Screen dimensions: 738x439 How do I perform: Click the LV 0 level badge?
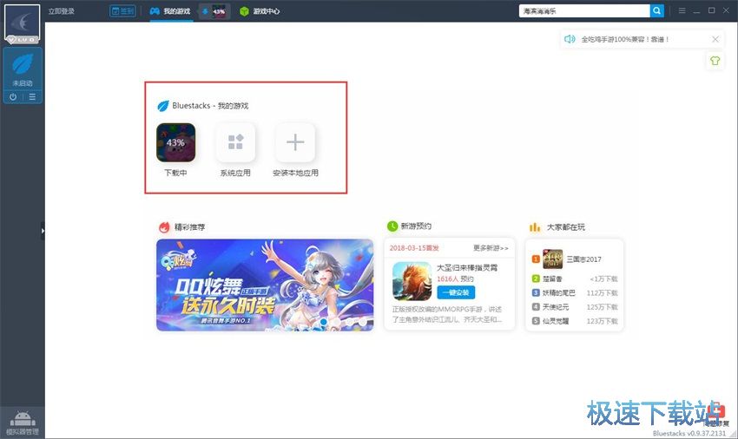click(x=22, y=40)
